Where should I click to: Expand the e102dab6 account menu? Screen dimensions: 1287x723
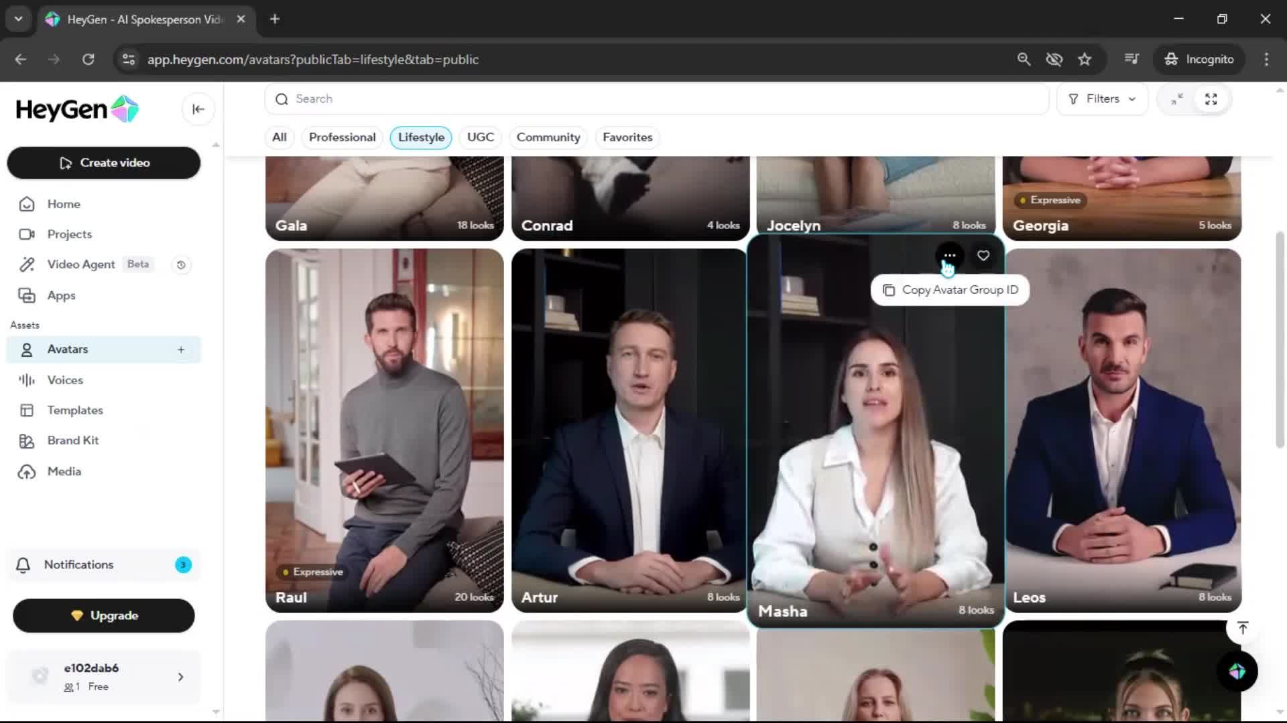click(180, 677)
